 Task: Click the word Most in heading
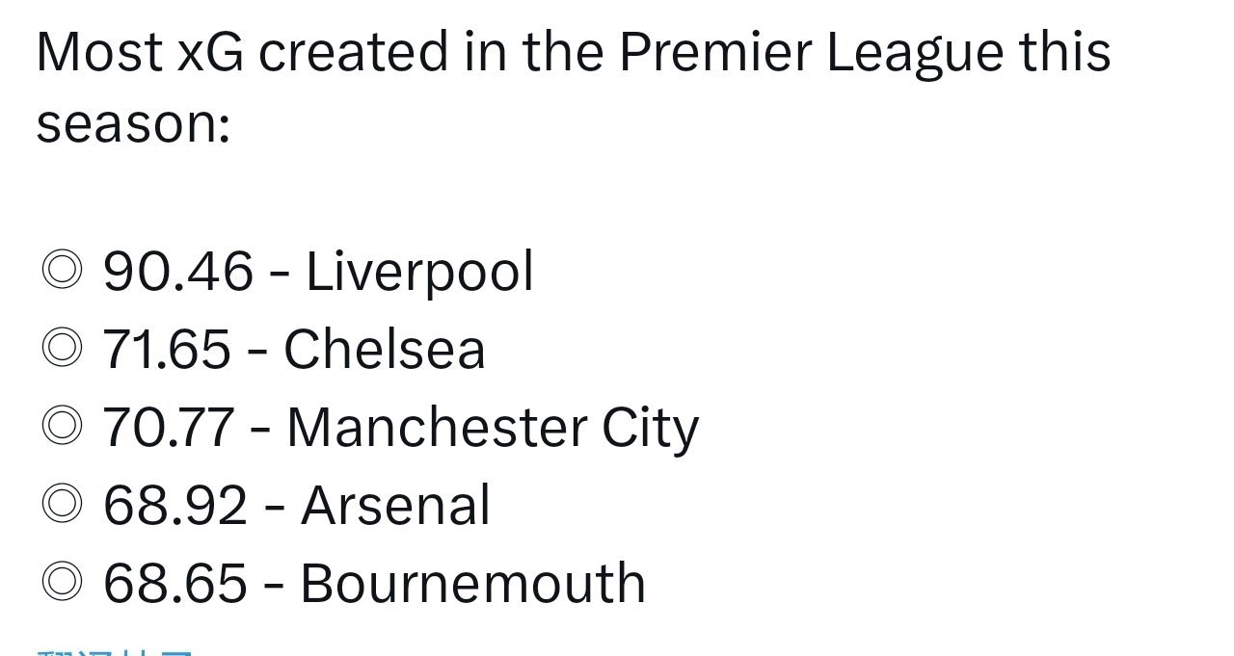tap(98, 53)
